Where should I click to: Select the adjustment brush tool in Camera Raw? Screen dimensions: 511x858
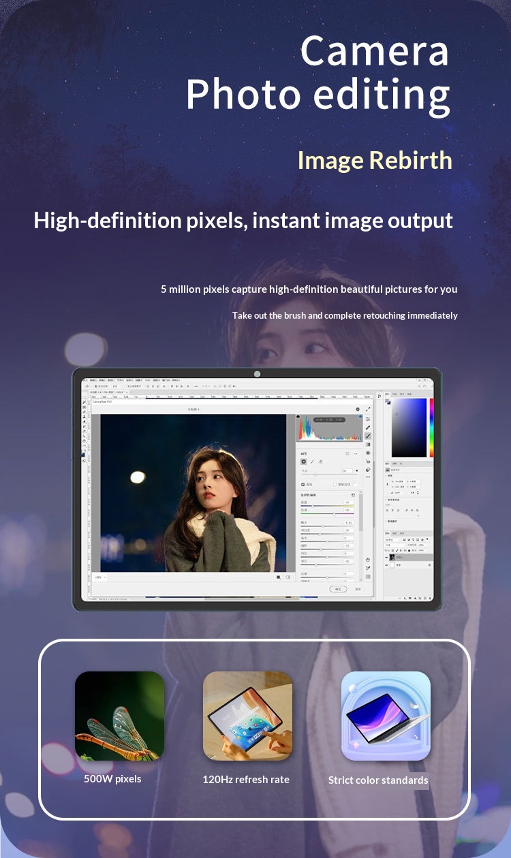tap(368, 436)
